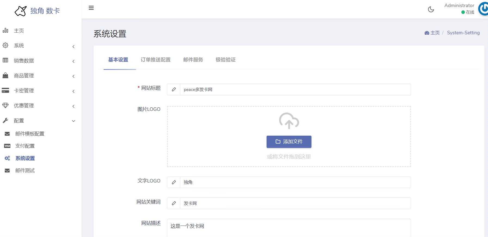Click the dashboard icon in breadcrumb
Viewport: 488px width, 237px height.
pyautogui.click(x=427, y=33)
